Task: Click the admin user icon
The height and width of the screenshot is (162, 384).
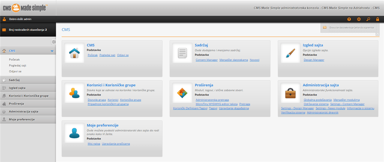Action: point(4,19)
